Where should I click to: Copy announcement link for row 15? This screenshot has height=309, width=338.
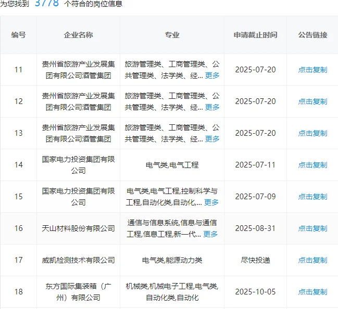coord(312,197)
